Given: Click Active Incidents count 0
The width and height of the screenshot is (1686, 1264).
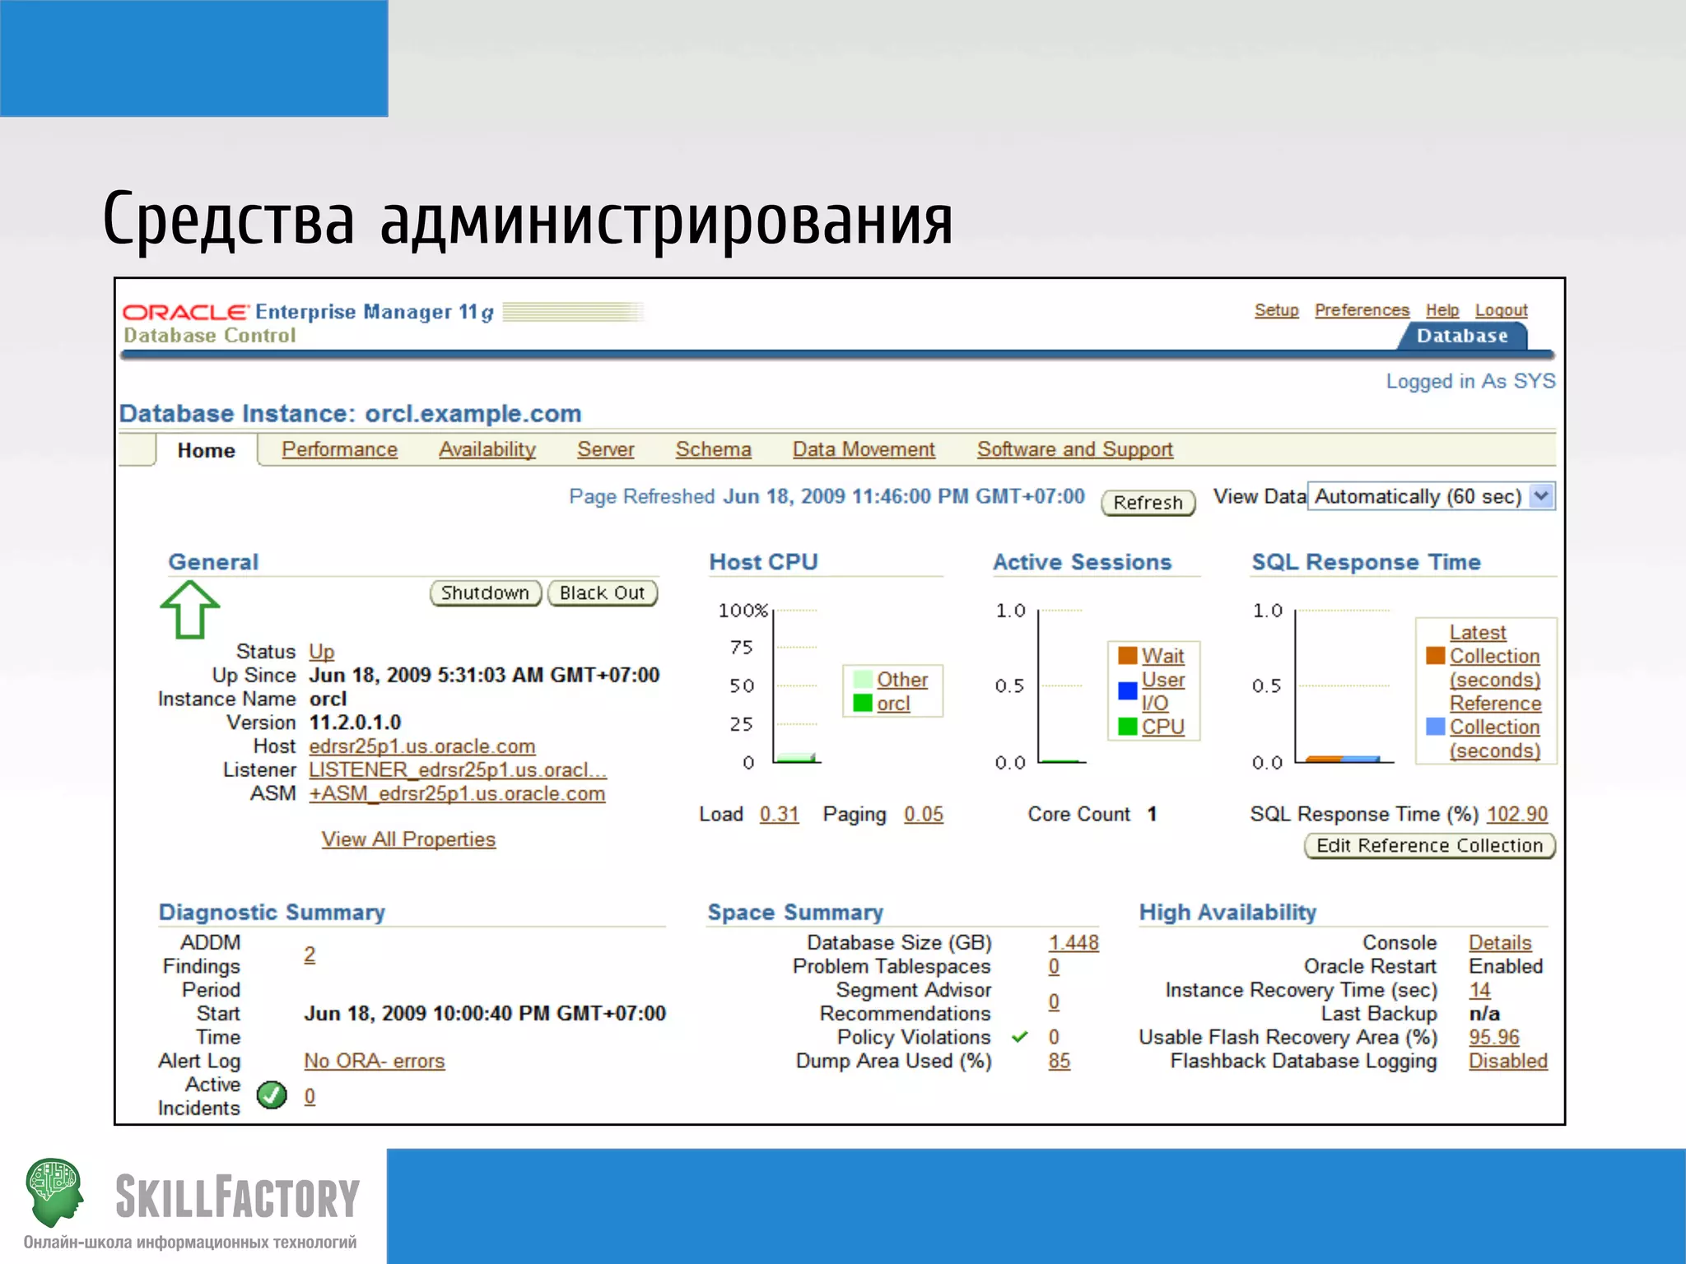Looking at the screenshot, I should pyautogui.click(x=310, y=1096).
